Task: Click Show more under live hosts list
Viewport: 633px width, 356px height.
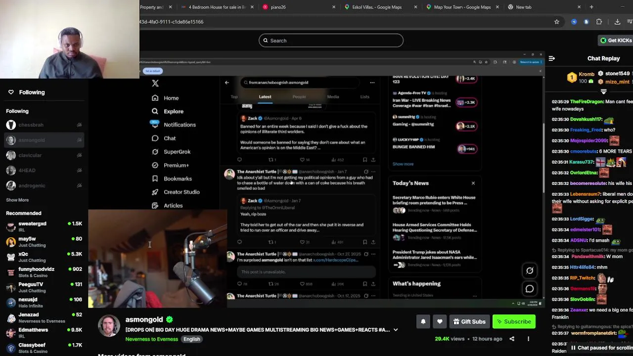Action: pos(403,164)
